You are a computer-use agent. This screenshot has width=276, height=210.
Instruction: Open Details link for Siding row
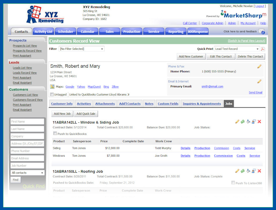pos(185,148)
